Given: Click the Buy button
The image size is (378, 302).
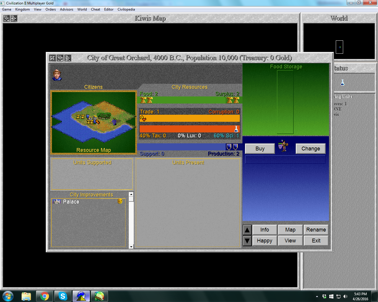Looking at the screenshot, I should [260, 149].
